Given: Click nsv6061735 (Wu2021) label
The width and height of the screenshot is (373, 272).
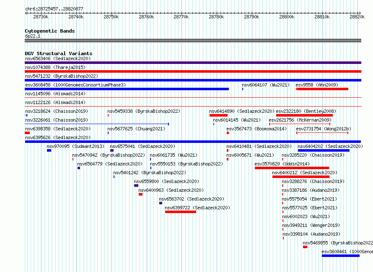Looking at the screenshot, I should pos(174,155).
